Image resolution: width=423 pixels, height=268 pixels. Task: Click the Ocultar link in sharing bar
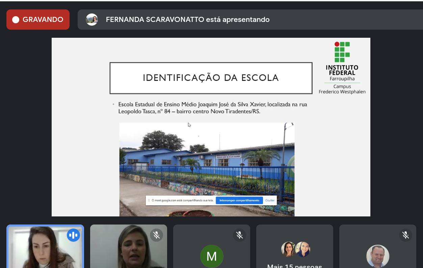pos(270,200)
